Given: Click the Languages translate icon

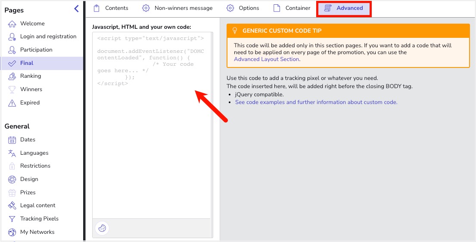Looking at the screenshot, I should [x=12, y=153].
